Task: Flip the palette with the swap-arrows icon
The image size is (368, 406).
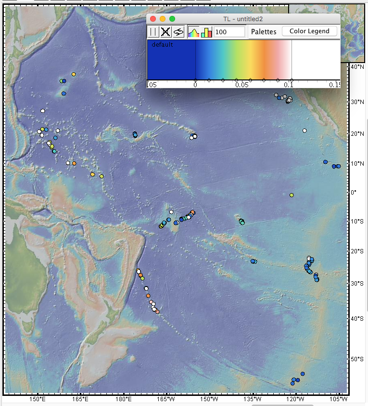Action: click(178, 32)
